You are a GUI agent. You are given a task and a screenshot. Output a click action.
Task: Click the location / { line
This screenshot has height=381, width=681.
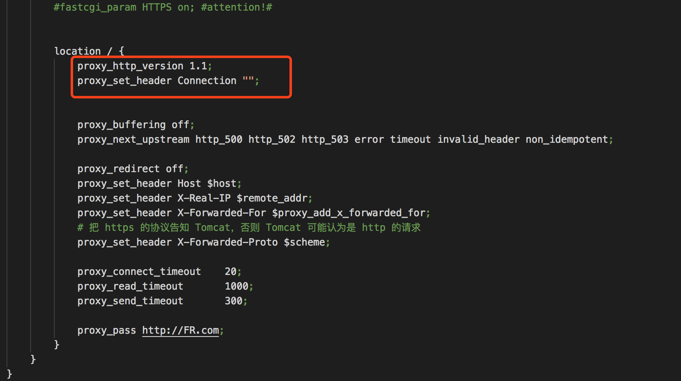pos(89,51)
